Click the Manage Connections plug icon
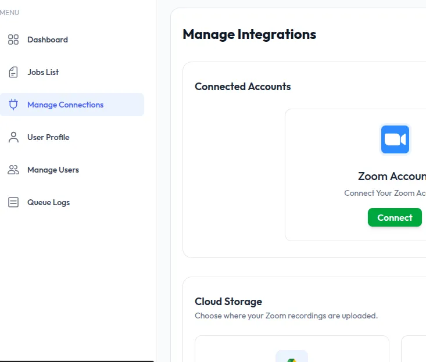Screen dimensions: 426x362 pos(13,105)
